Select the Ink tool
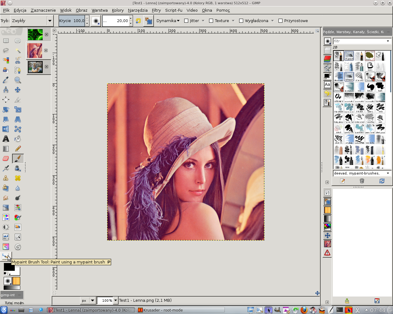Viewport: 393px width, 314px height. click(18, 168)
